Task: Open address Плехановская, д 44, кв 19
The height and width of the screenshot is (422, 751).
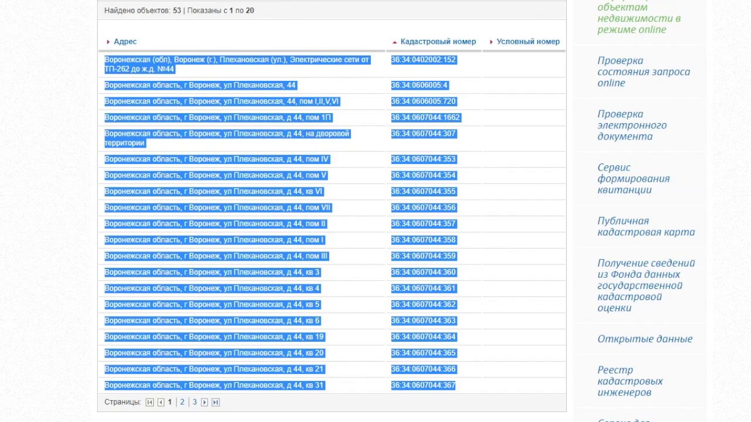Action: point(214,337)
